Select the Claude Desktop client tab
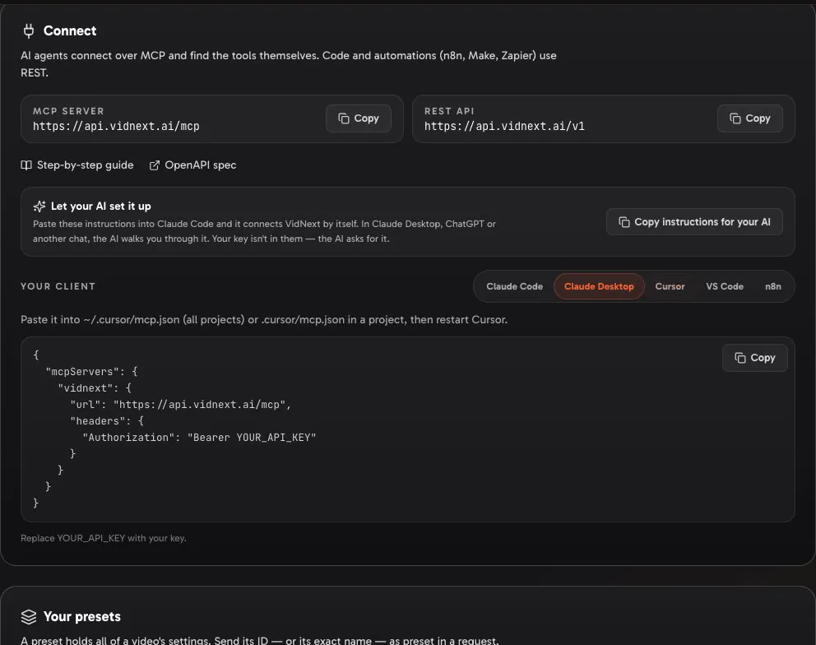The width and height of the screenshot is (816, 645). click(x=599, y=286)
